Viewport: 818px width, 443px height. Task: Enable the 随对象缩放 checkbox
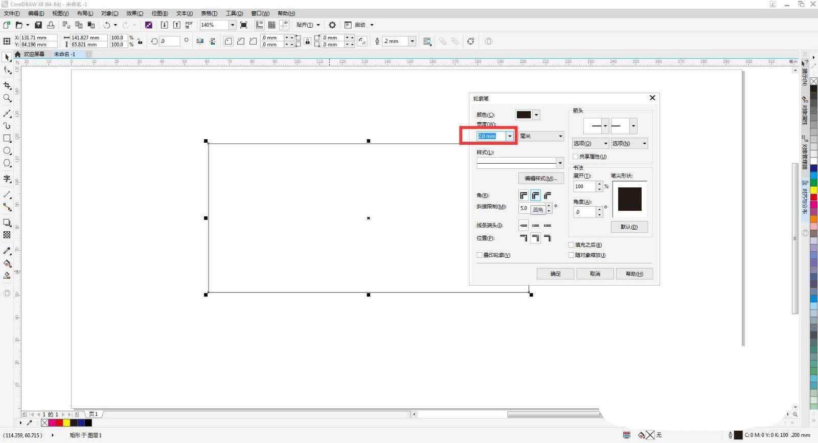tap(572, 255)
